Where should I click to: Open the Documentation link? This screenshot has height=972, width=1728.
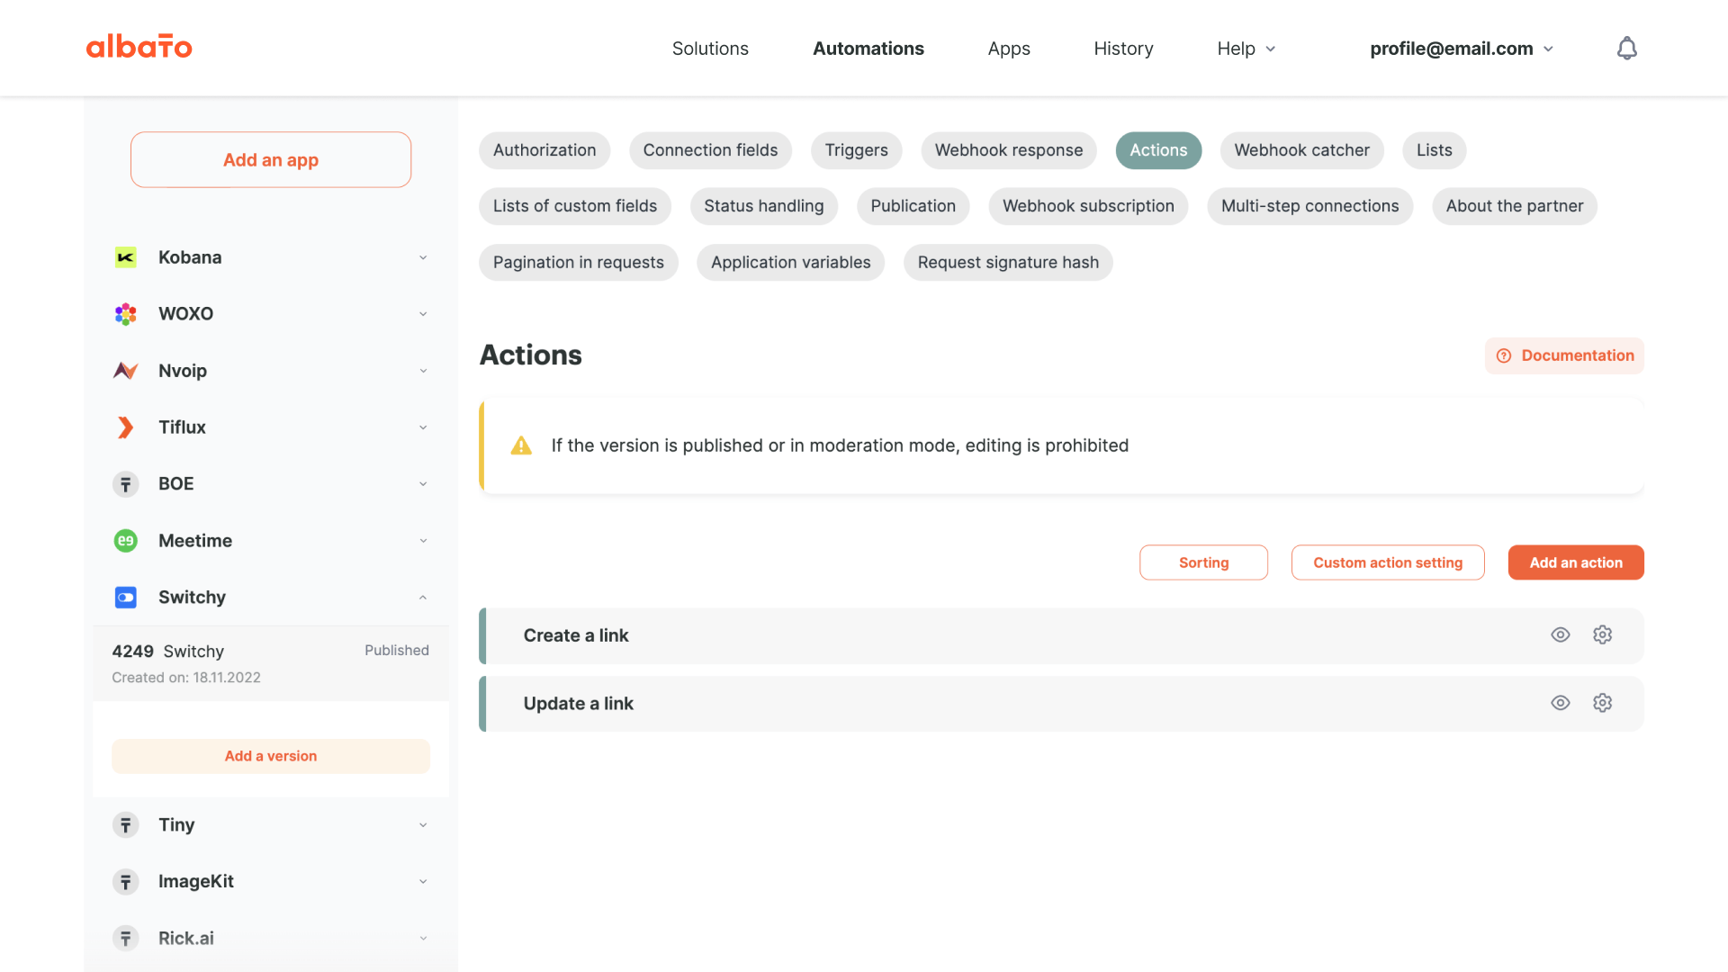tap(1564, 355)
